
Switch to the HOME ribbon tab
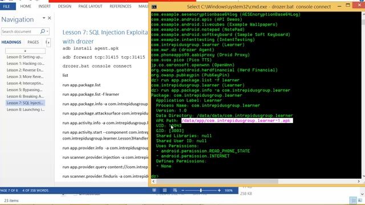26,6
